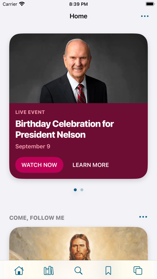Open the Library books icon
157x279 pixels.
click(49, 271)
